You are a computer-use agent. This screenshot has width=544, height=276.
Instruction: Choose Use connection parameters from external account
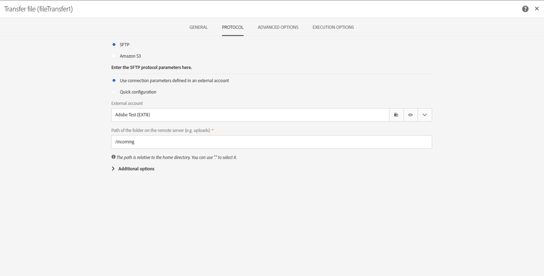(114, 81)
